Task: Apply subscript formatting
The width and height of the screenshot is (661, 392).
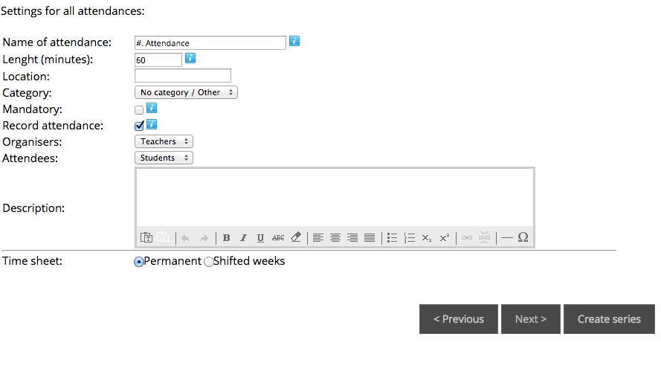Action: [427, 238]
